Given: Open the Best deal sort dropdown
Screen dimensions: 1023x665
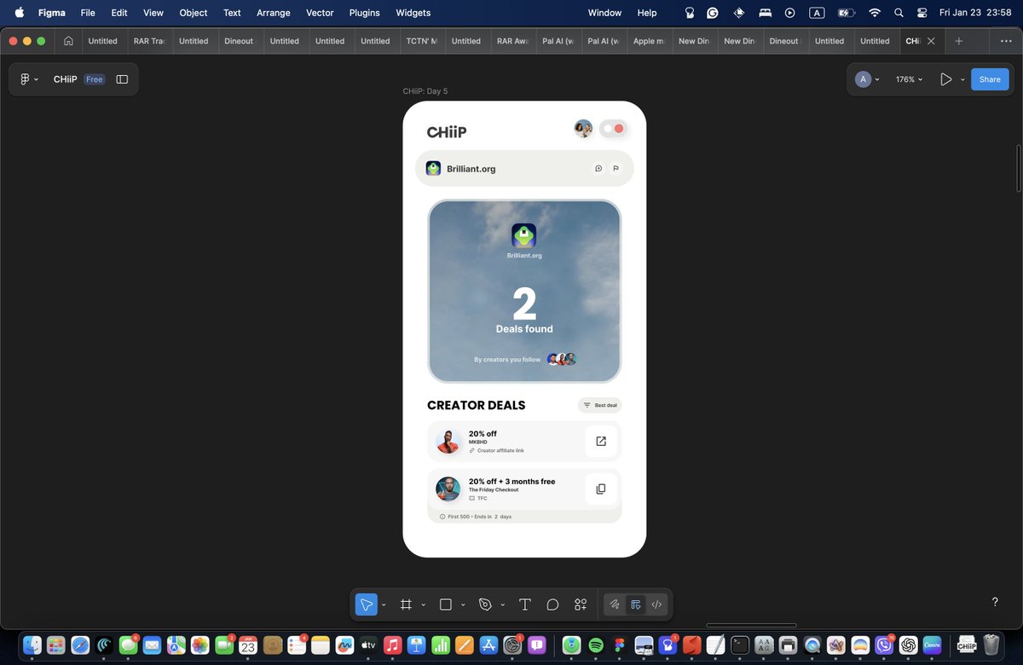Looking at the screenshot, I should [600, 405].
